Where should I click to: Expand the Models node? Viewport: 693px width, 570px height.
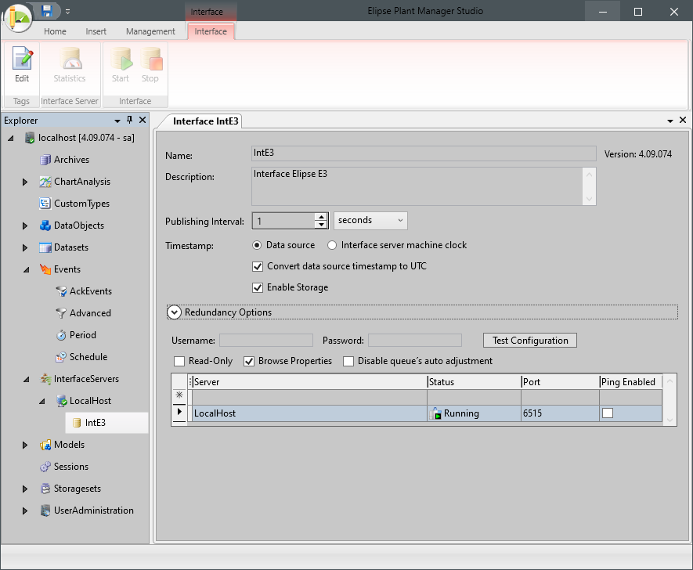point(25,445)
